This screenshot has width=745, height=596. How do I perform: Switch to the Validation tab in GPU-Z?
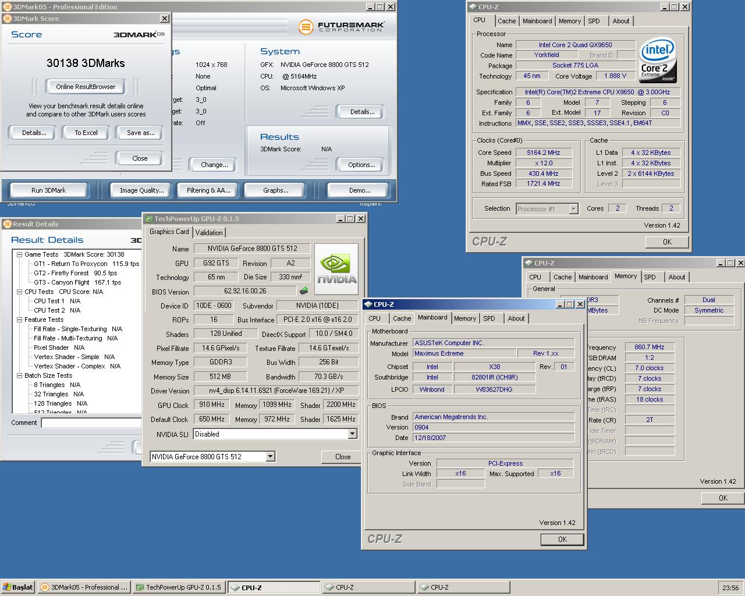[209, 232]
